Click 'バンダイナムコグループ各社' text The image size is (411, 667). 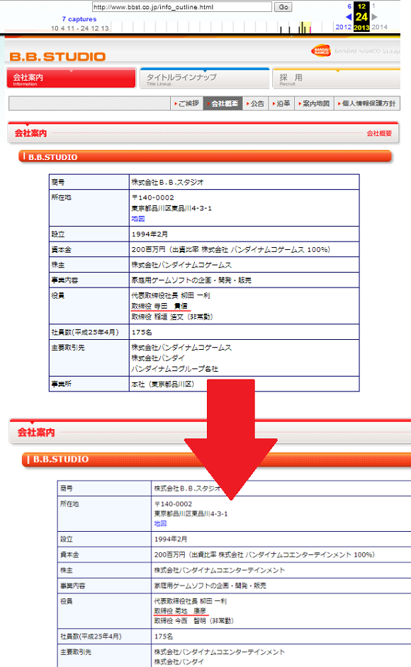click(x=174, y=368)
